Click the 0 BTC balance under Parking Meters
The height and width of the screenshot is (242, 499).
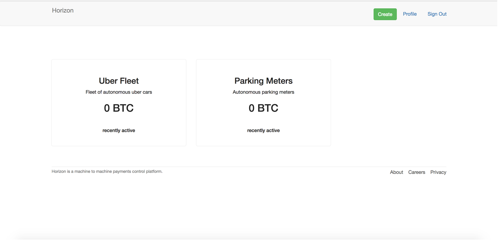pos(264,108)
